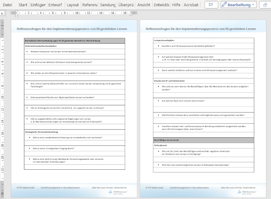Screen dimensions: 271x199
Task: Open the Sendungen ribbon tab
Action: point(108,5)
